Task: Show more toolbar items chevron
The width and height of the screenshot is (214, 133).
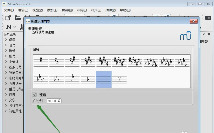Action: pyautogui.click(x=211, y=27)
